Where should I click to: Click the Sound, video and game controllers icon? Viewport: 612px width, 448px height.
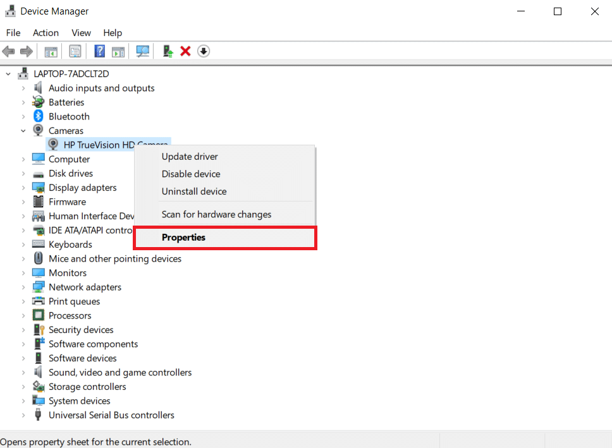click(38, 372)
